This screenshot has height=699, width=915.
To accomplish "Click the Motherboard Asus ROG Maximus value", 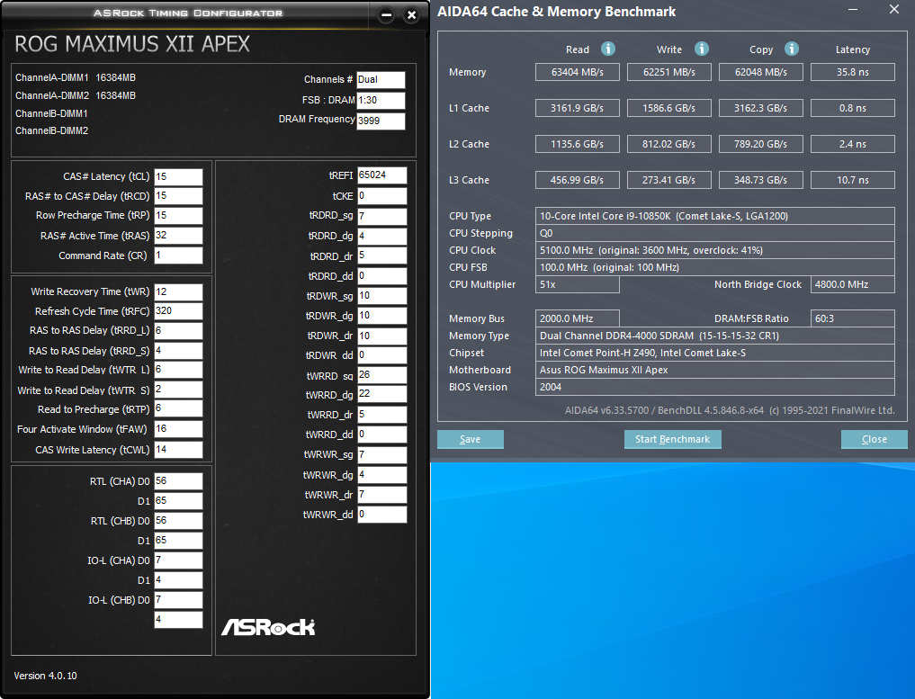I will click(x=715, y=370).
